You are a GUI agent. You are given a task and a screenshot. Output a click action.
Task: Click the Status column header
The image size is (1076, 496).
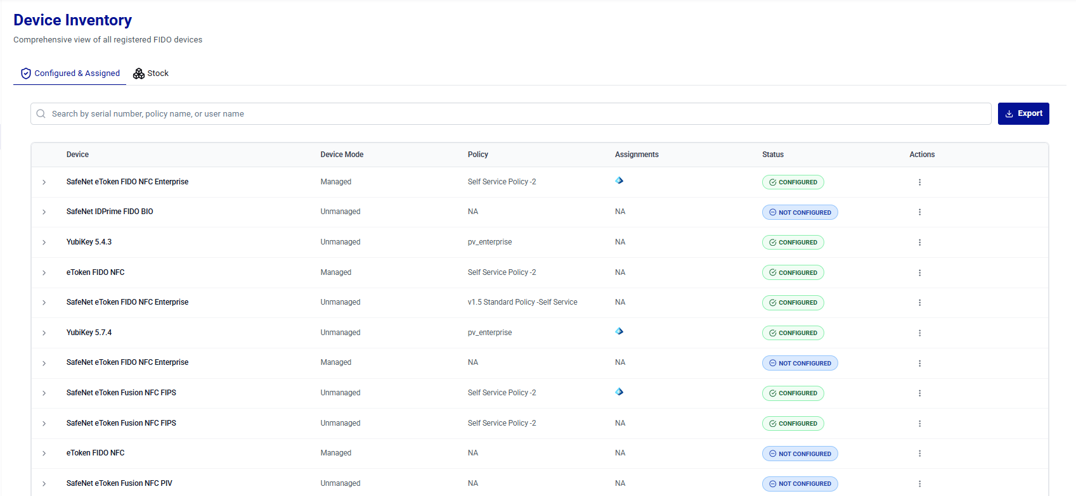773,155
